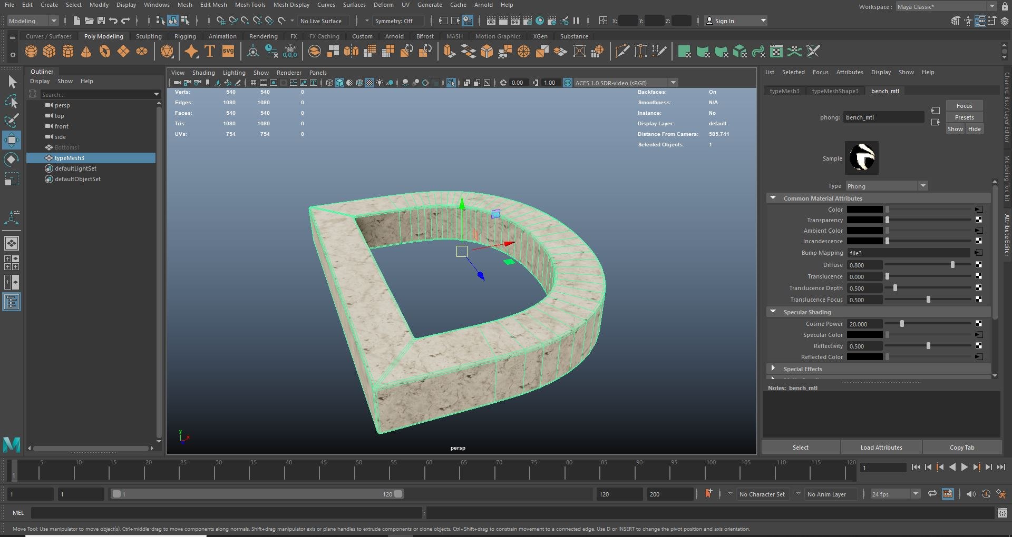The width and height of the screenshot is (1012, 537).
Task: Activate the Scale tool in the toolbox
Action: [x=12, y=179]
